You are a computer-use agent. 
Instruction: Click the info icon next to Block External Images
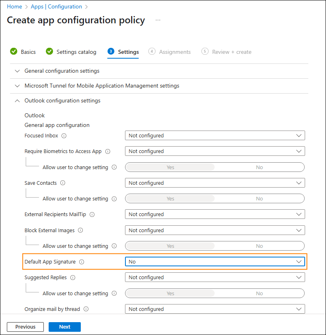coord(80,231)
